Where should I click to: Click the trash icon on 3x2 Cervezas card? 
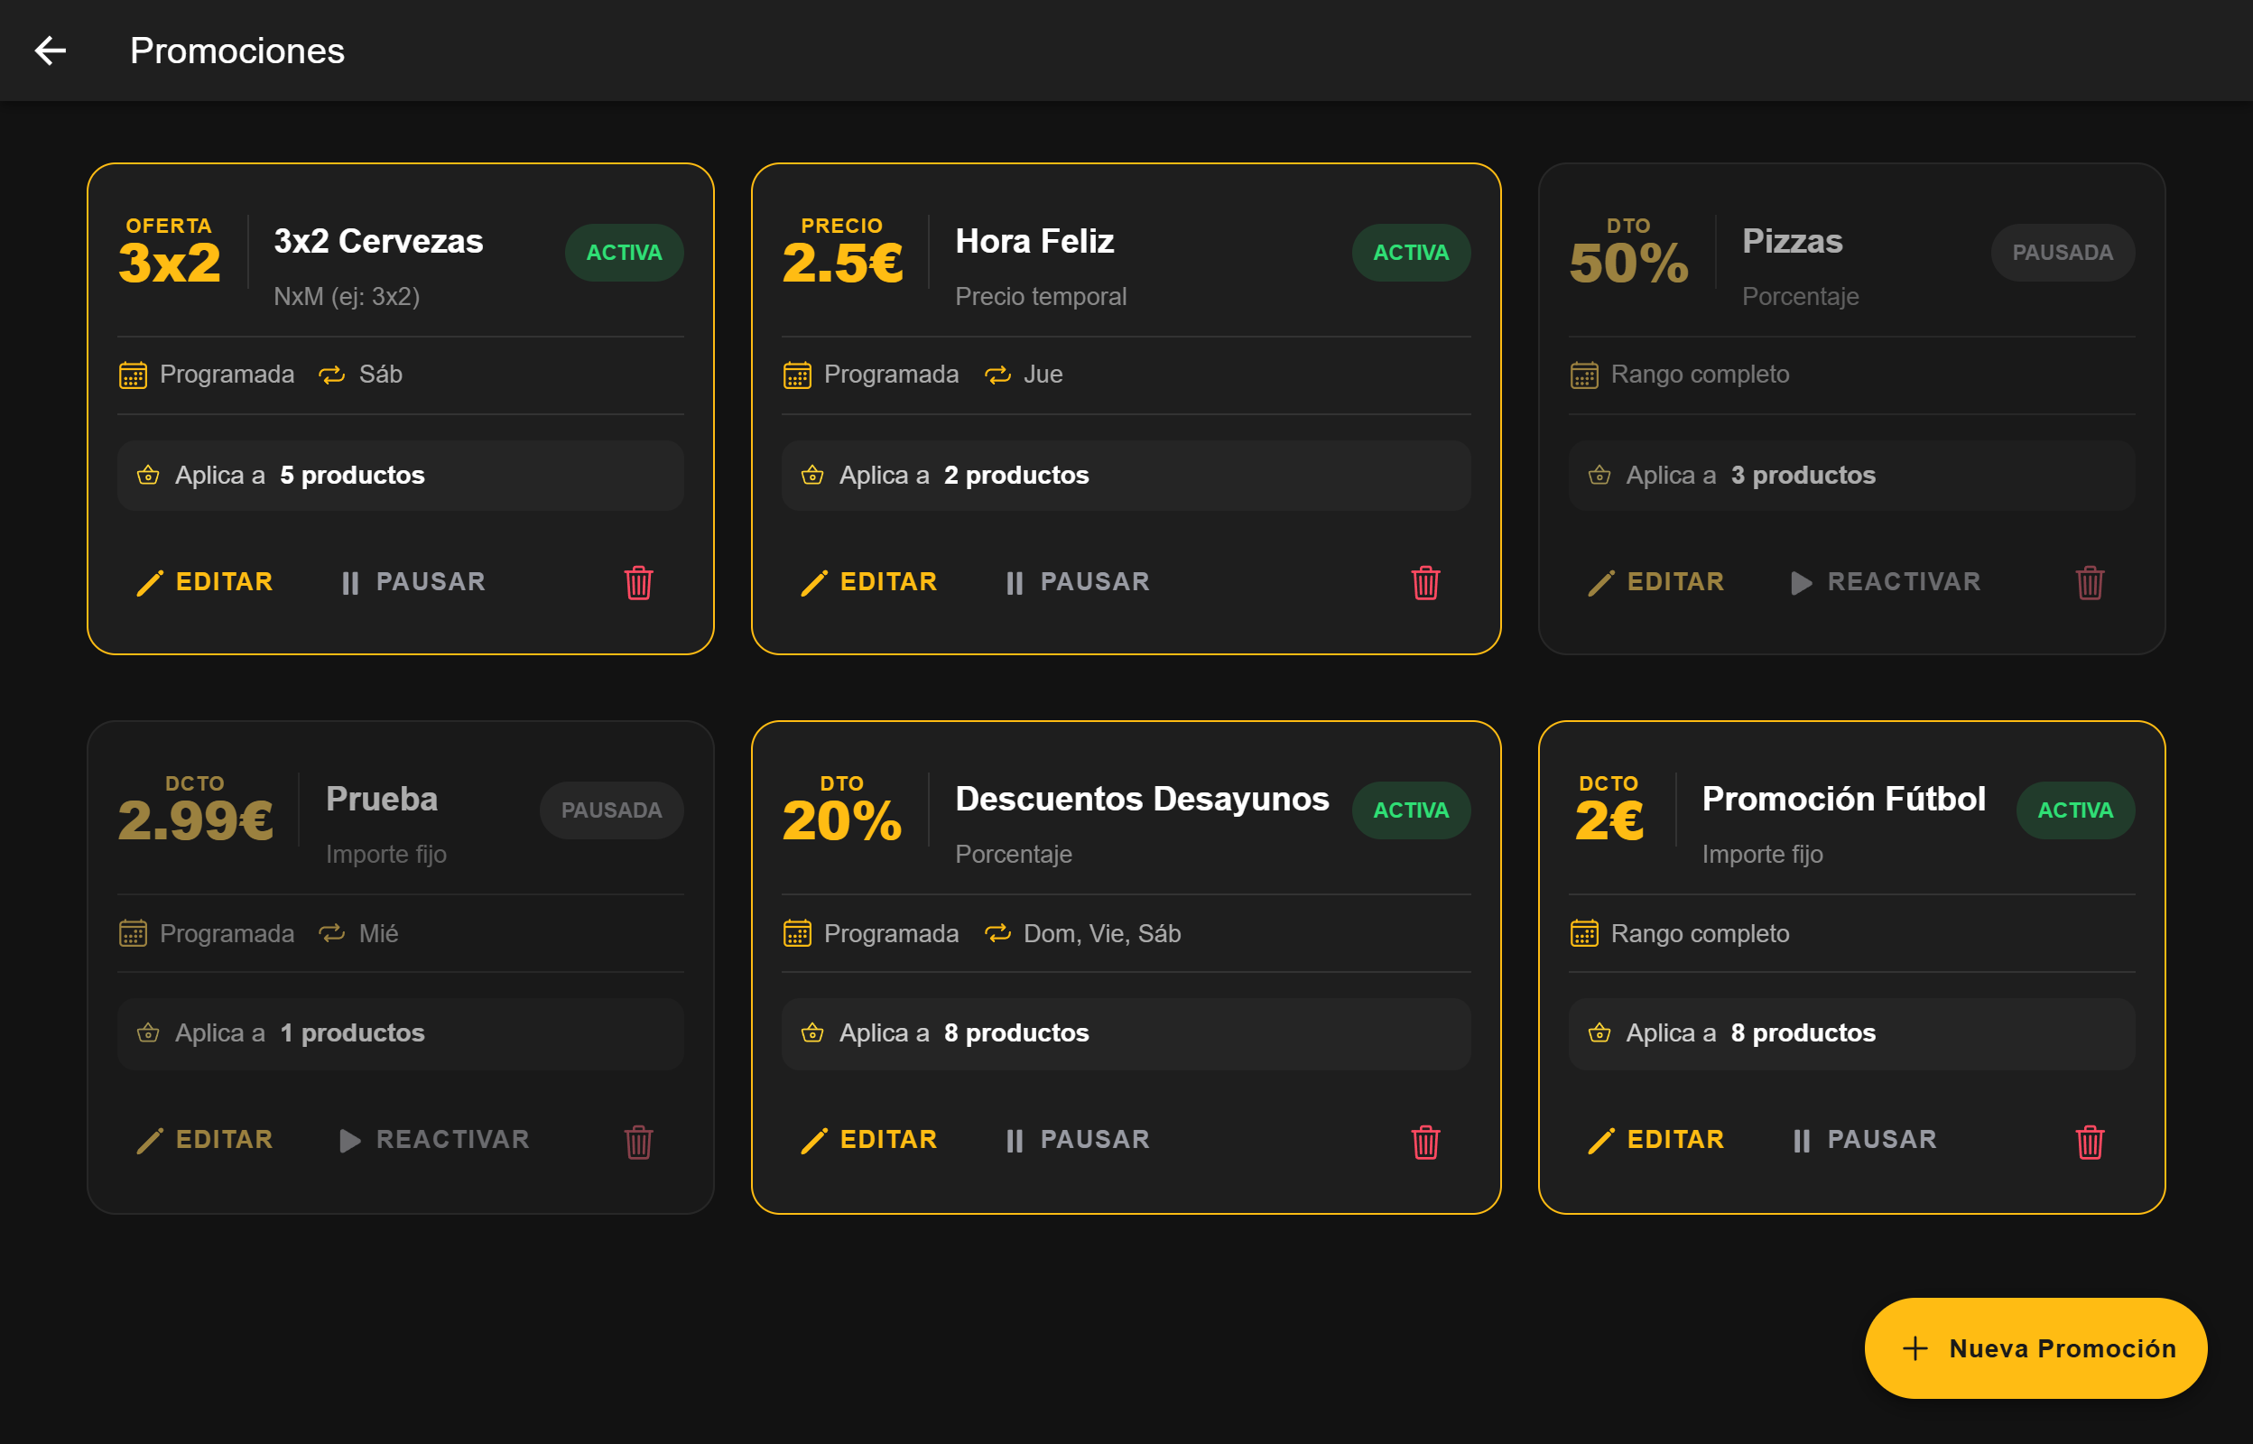[637, 581]
